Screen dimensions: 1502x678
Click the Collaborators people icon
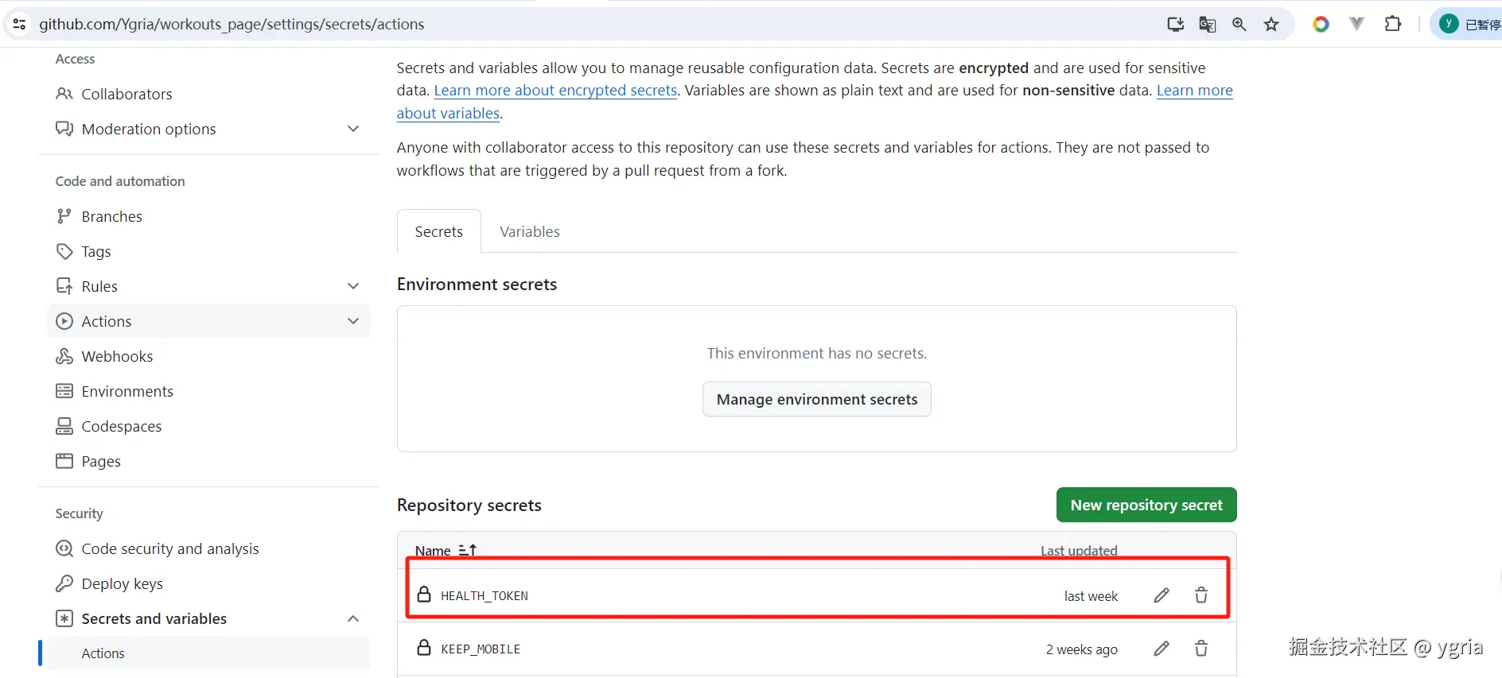[64, 94]
